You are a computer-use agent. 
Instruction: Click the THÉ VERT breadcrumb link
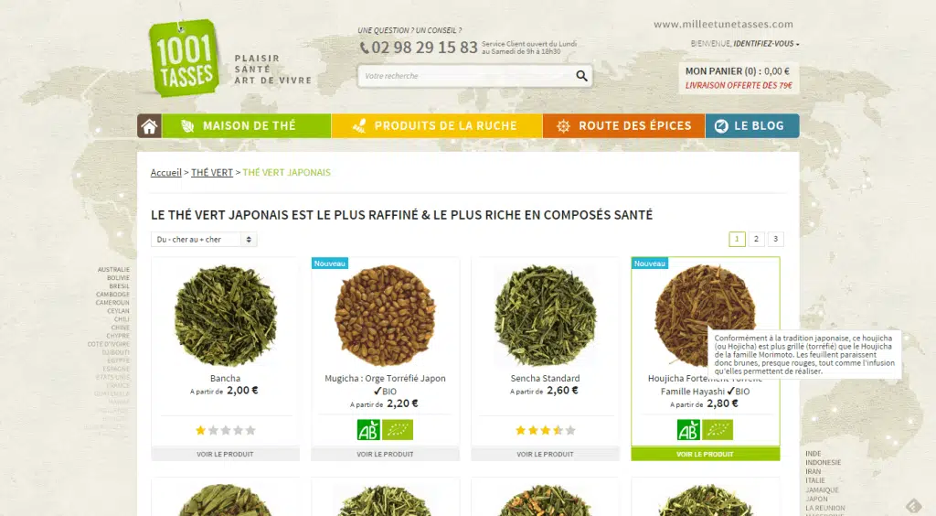coord(212,173)
